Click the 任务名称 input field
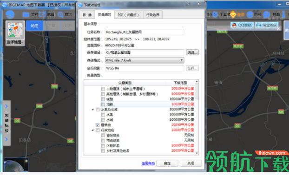This screenshot has height=175, width=289. 144,32
